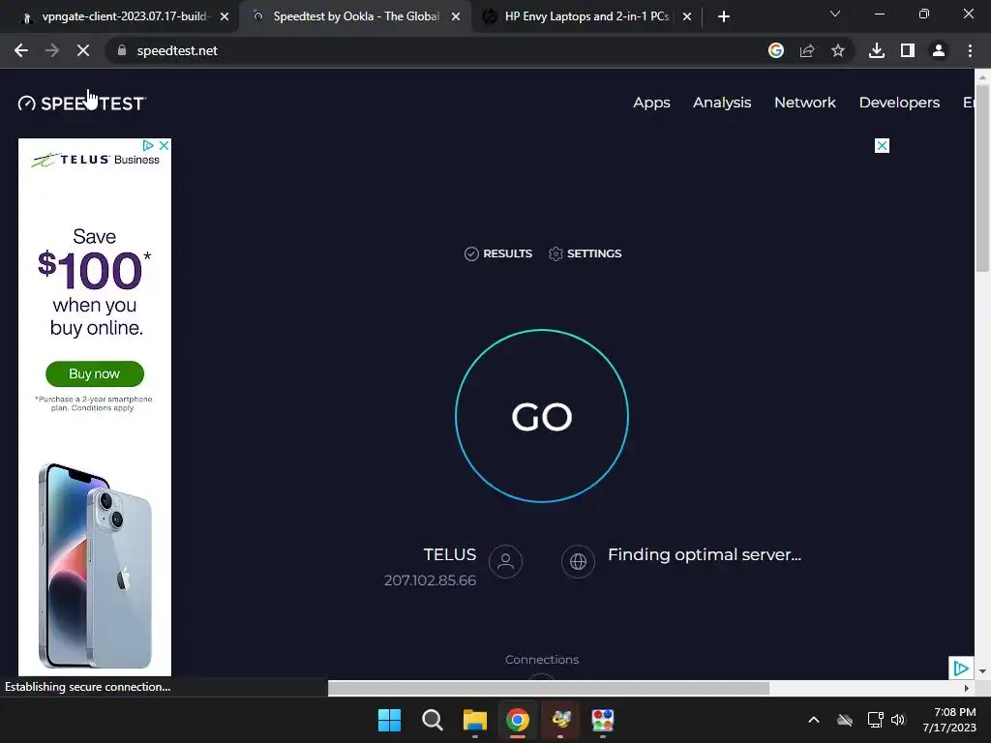Image resolution: width=991 pixels, height=743 pixels.
Task: Click the IP address 207.102.85.66
Action: pyautogui.click(x=430, y=580)
